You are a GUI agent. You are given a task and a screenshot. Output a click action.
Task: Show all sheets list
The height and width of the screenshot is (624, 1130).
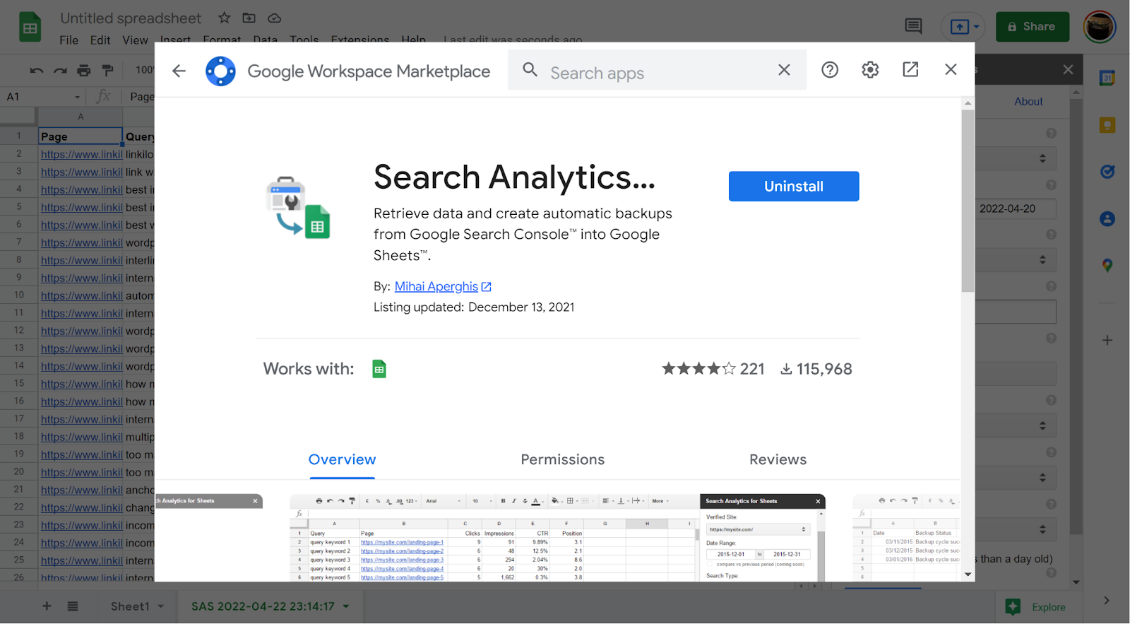click(x=73, y=606)
